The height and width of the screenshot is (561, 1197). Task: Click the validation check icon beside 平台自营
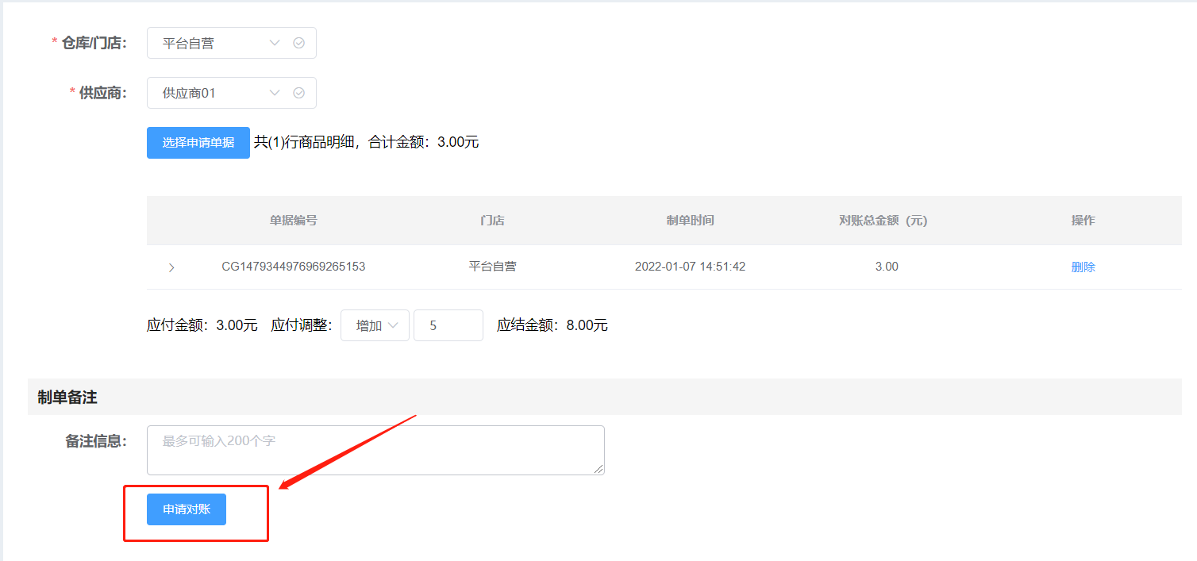tap(299, 43)
